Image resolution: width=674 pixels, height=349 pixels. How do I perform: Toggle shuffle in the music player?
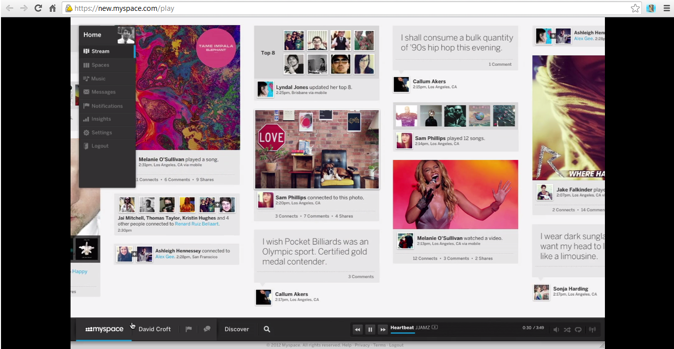coord(567,330)
